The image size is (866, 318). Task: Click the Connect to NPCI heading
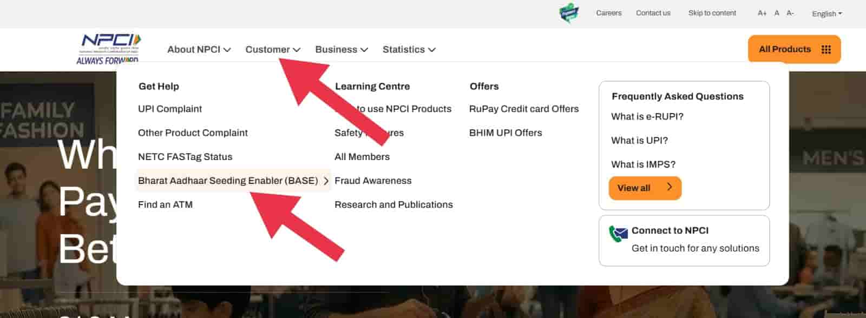click(x=670, y=230)
